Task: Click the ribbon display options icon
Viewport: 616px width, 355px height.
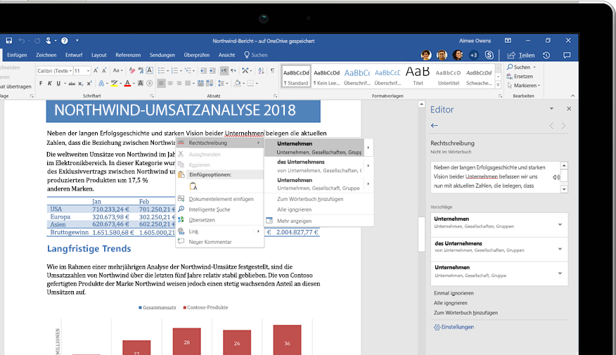Action: (x=508, y=41)
